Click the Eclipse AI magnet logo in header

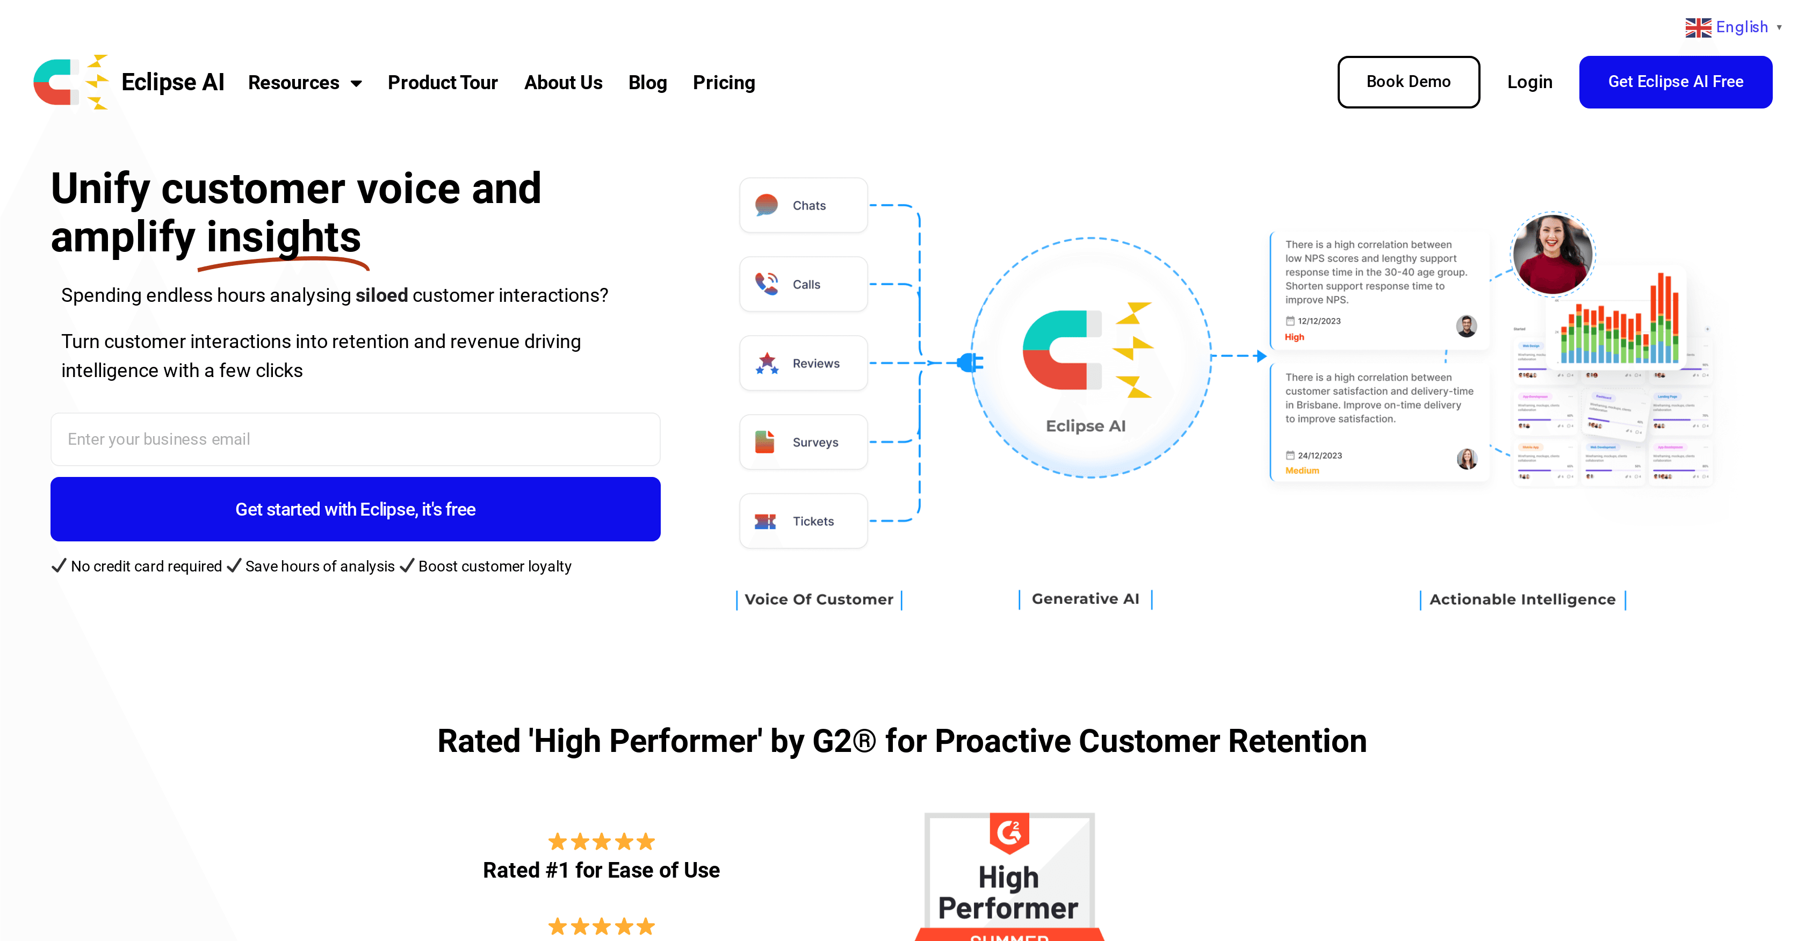(x=71, y=82)
